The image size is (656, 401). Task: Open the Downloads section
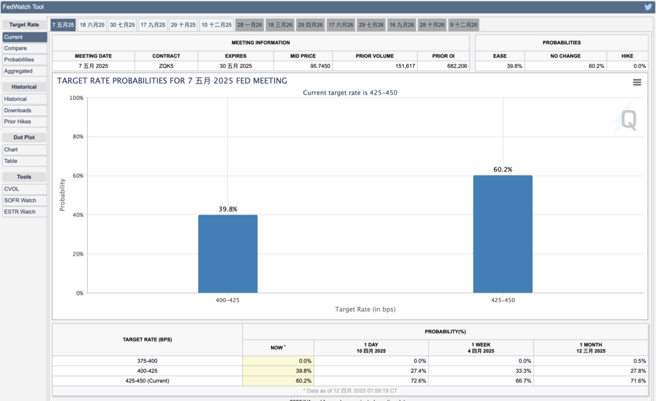(x=24, y=110)
